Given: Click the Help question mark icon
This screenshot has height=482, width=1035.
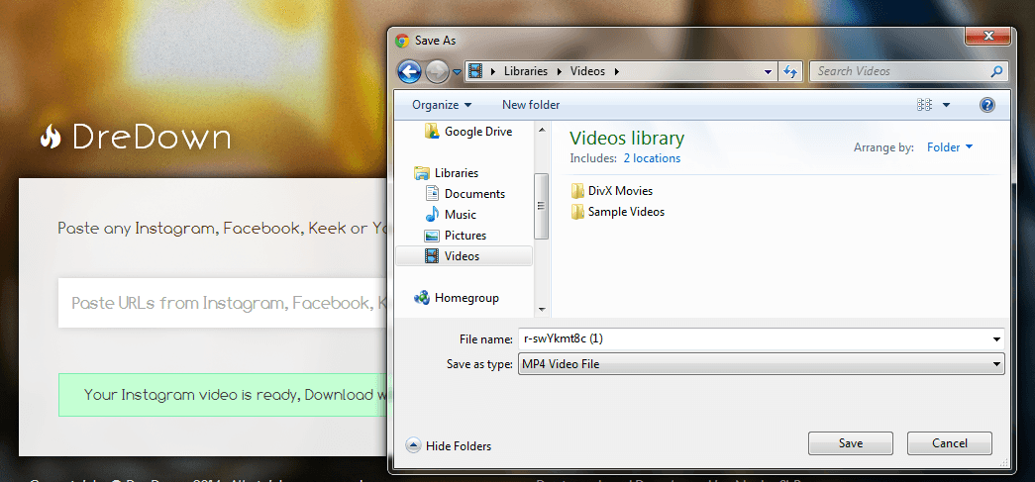Looking at the screenshot, I should coord(987,105).
